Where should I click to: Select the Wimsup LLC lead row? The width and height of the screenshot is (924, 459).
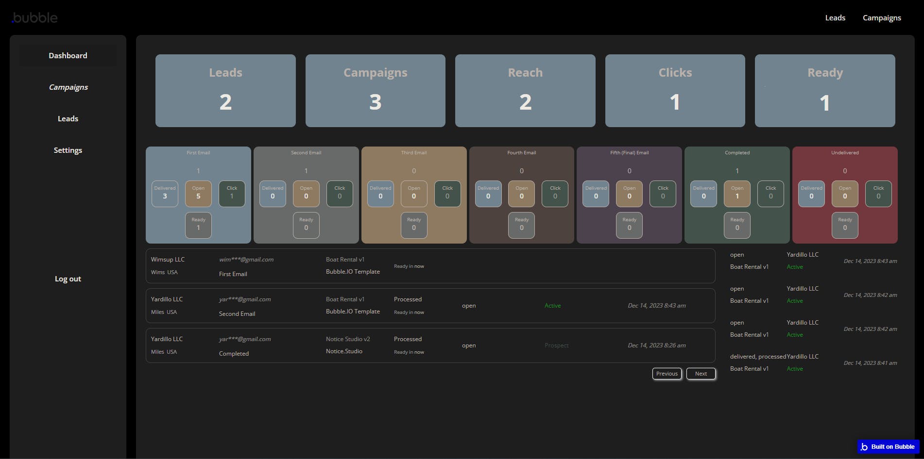(x=430, y=266)
